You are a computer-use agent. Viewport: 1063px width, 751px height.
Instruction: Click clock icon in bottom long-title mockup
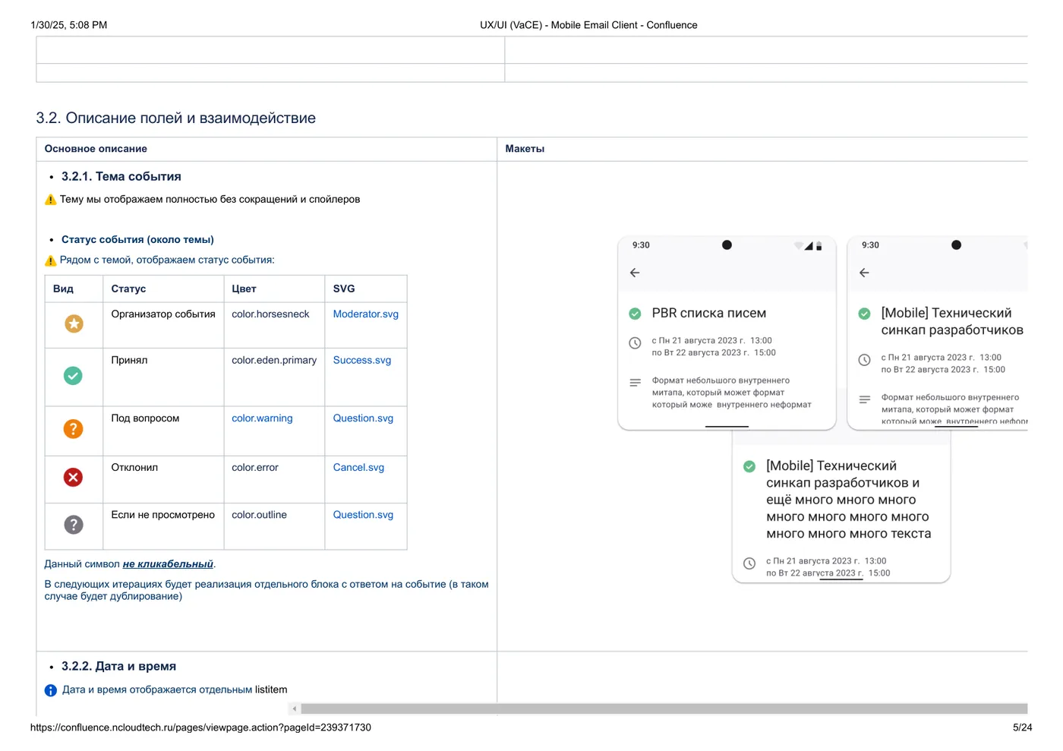point(749,563)
